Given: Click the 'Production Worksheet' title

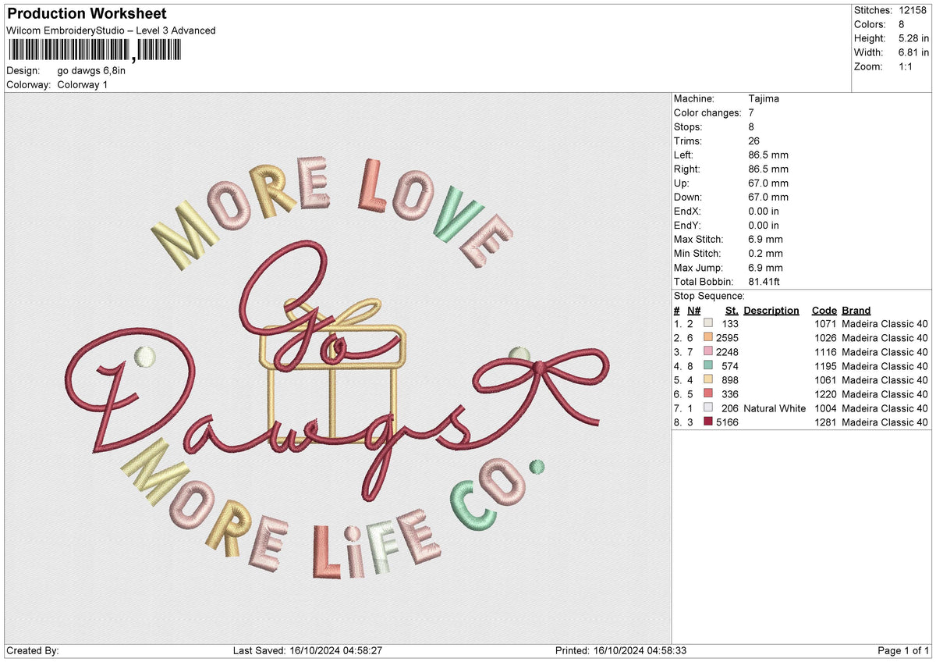Looking at the screenshot, I should click(x=86, y=14).
